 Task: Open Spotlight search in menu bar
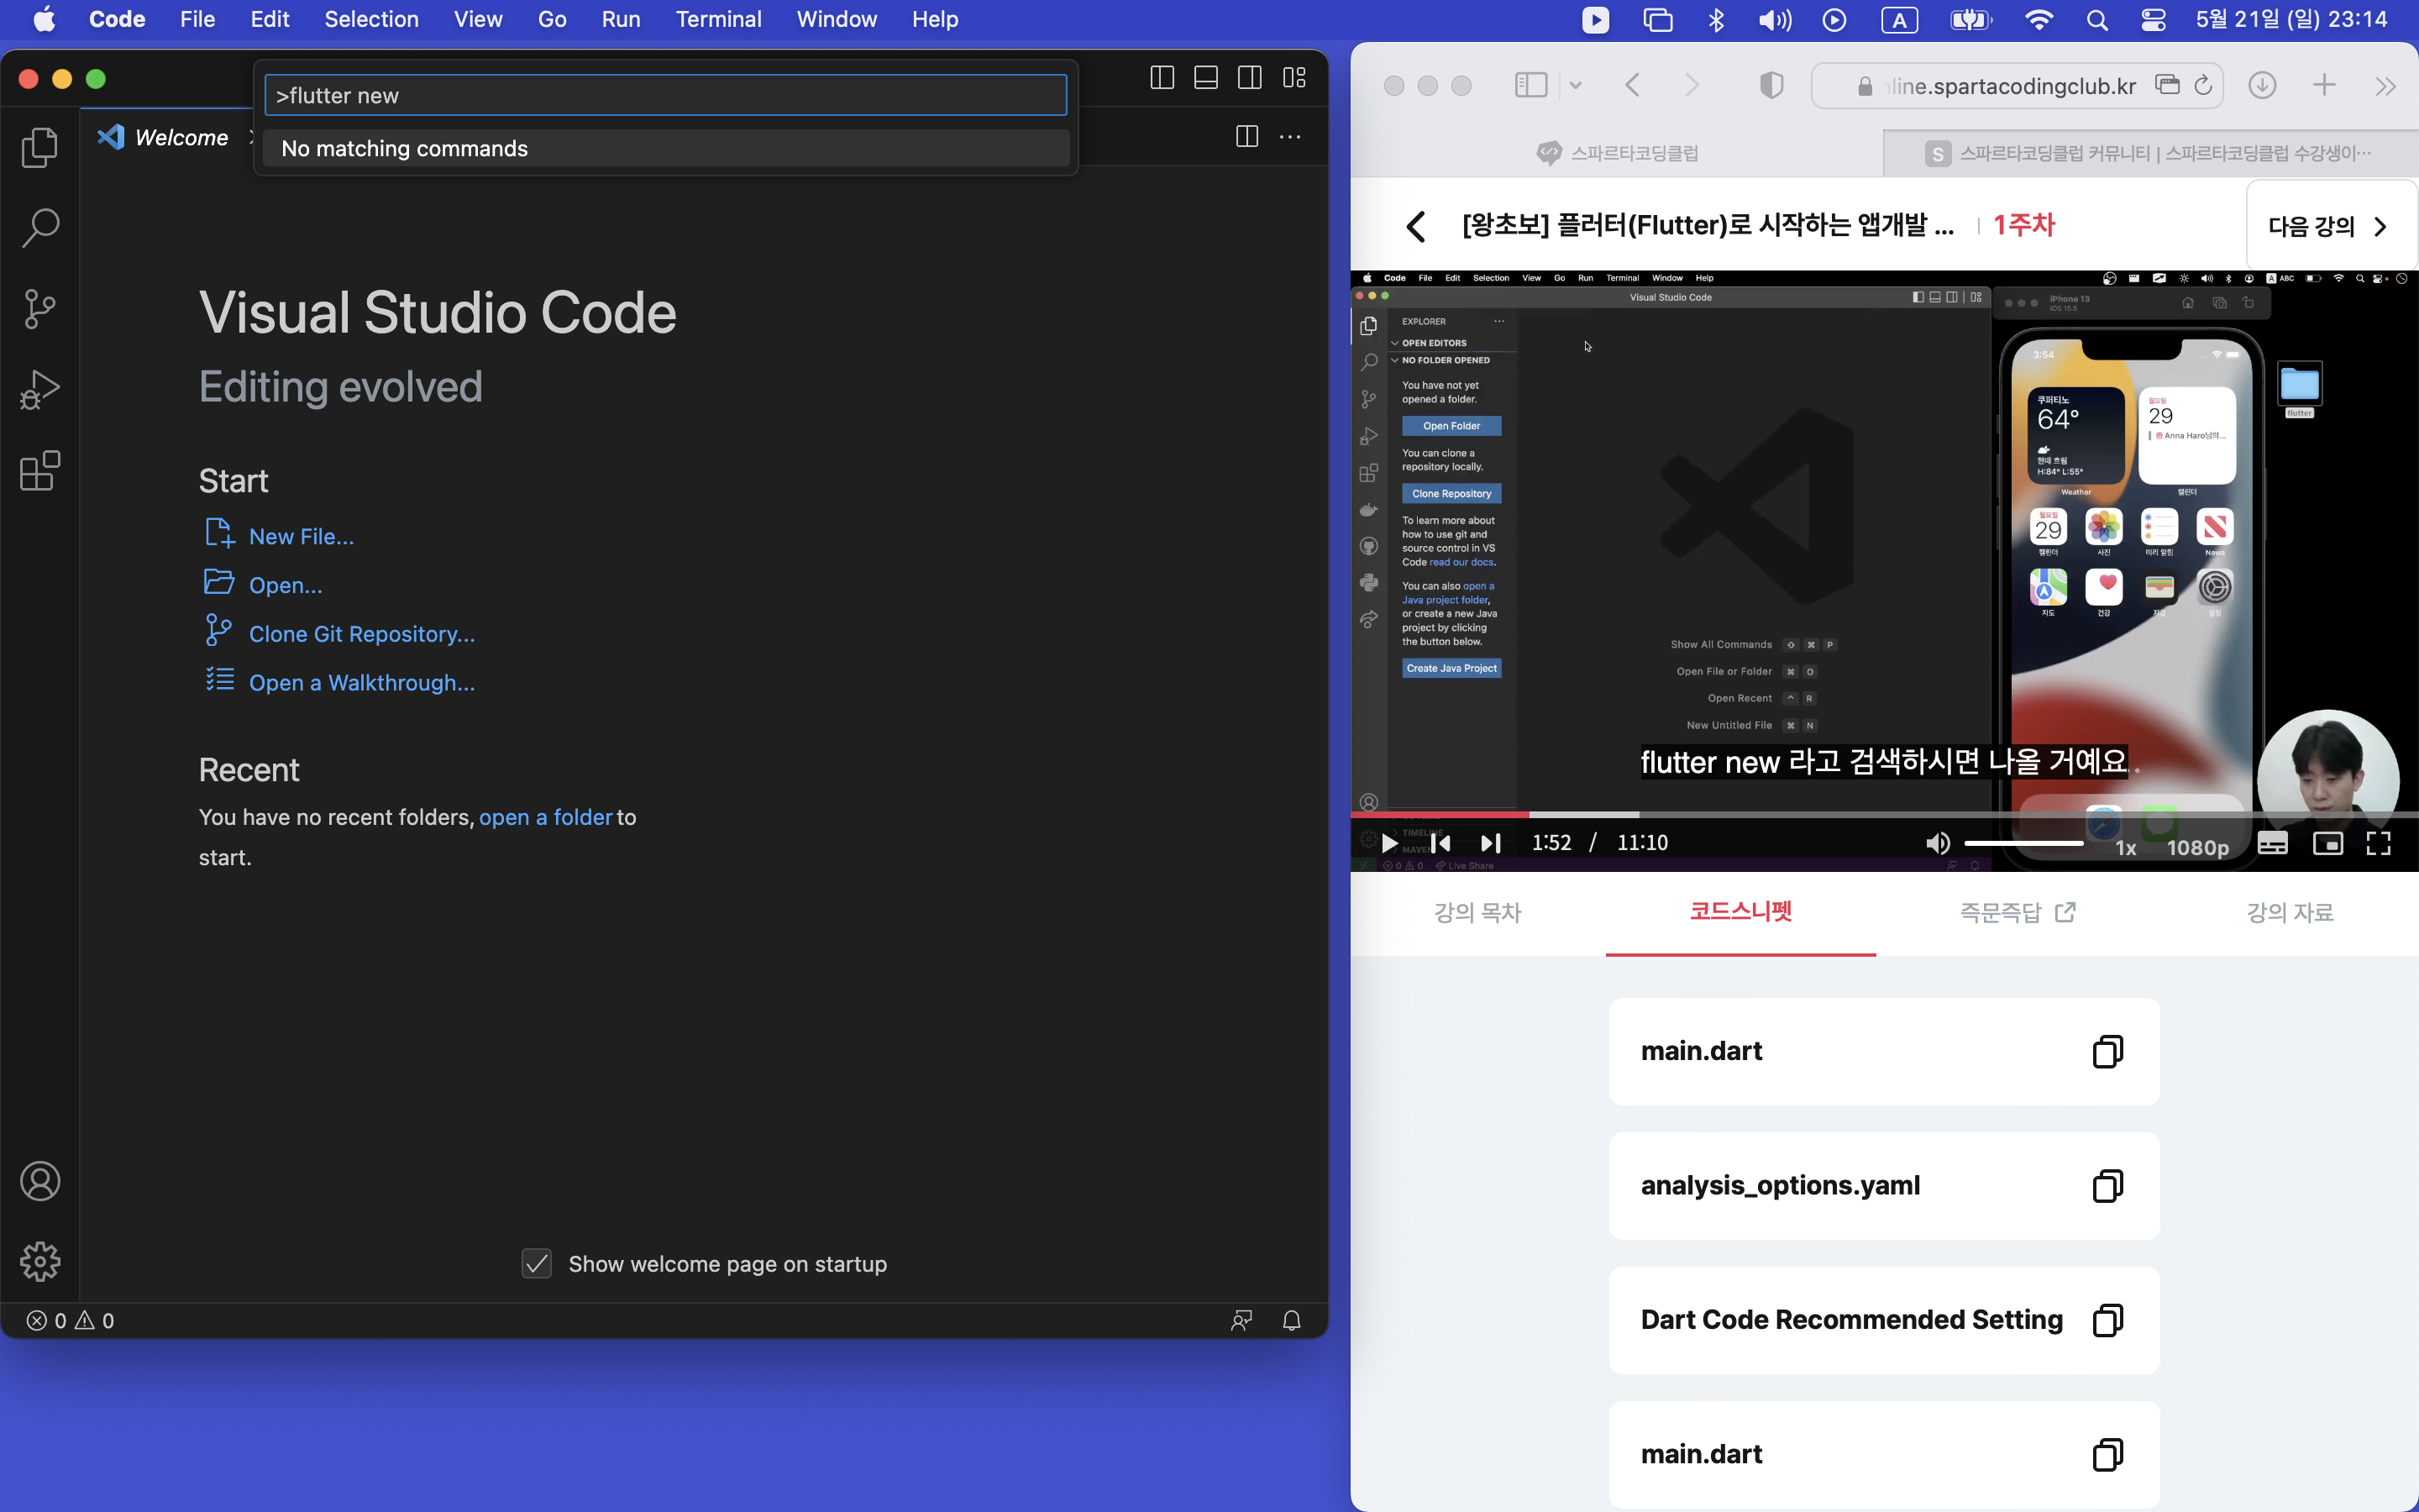pyautogui.click(x=2097, y=19)
